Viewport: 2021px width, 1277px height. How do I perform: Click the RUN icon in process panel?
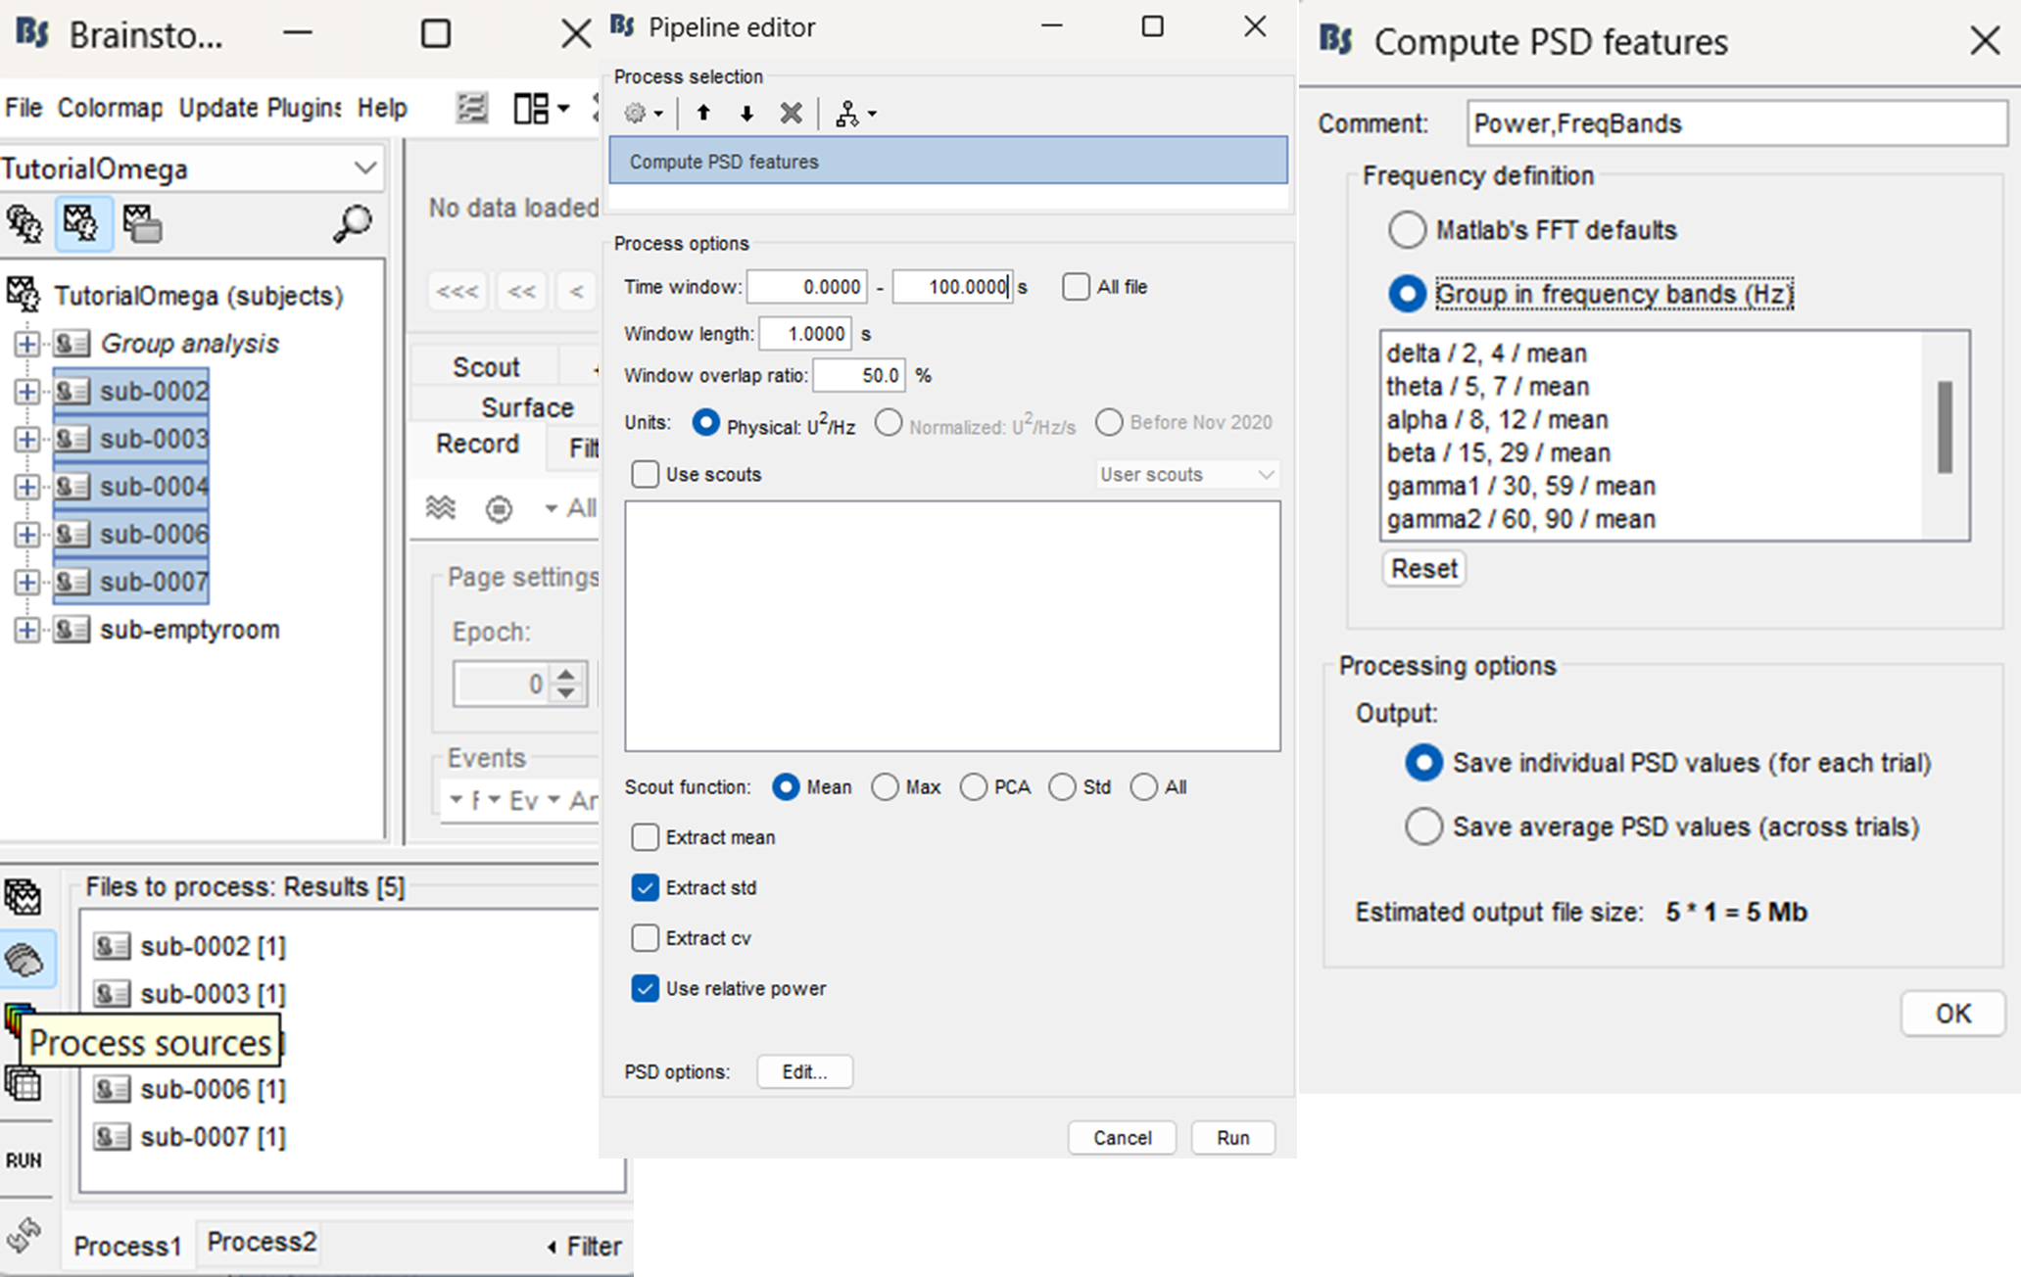point(24,1160)
